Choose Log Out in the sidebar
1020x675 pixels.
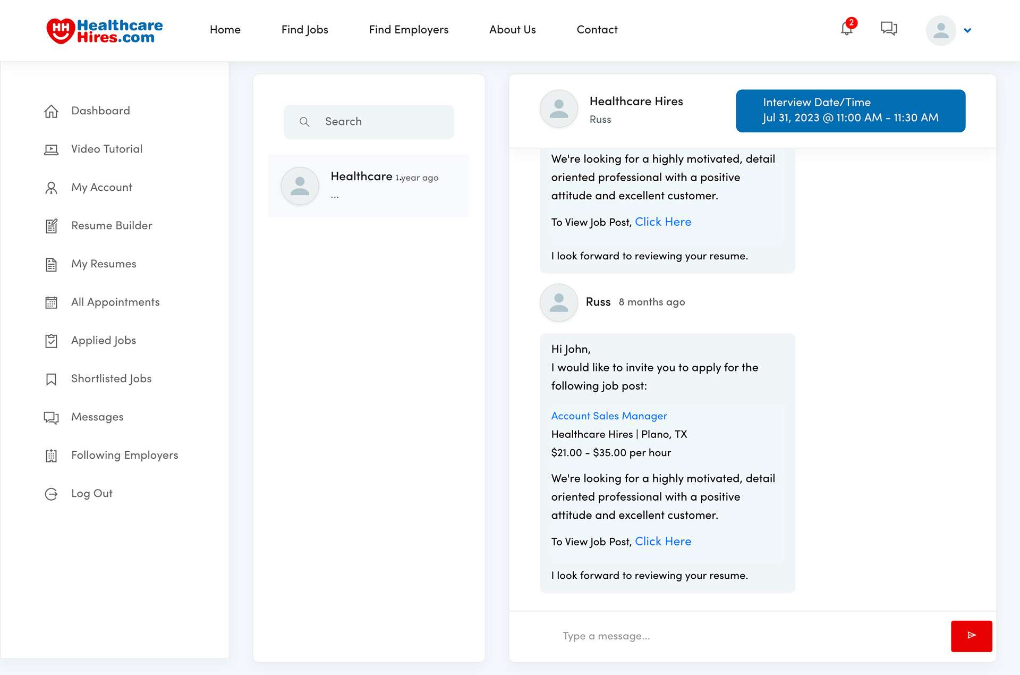[x=92, y=493]
